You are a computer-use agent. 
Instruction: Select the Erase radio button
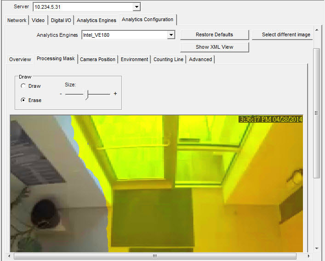[23, 100]
